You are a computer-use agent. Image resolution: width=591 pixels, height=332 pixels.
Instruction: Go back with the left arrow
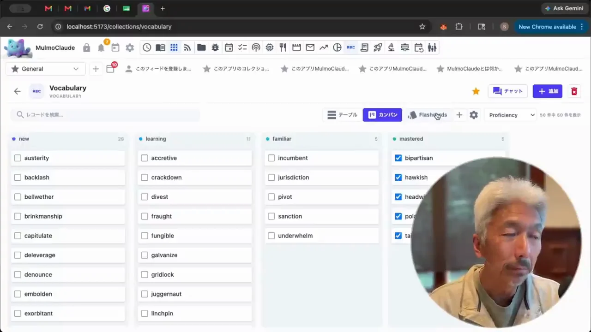17,91
